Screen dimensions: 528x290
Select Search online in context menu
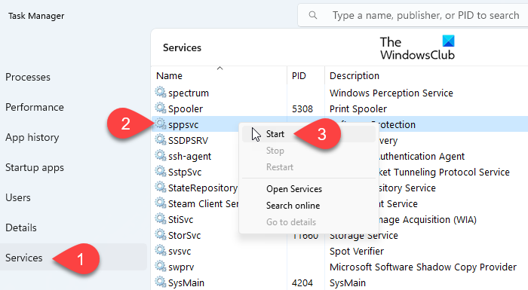(309, 206)
